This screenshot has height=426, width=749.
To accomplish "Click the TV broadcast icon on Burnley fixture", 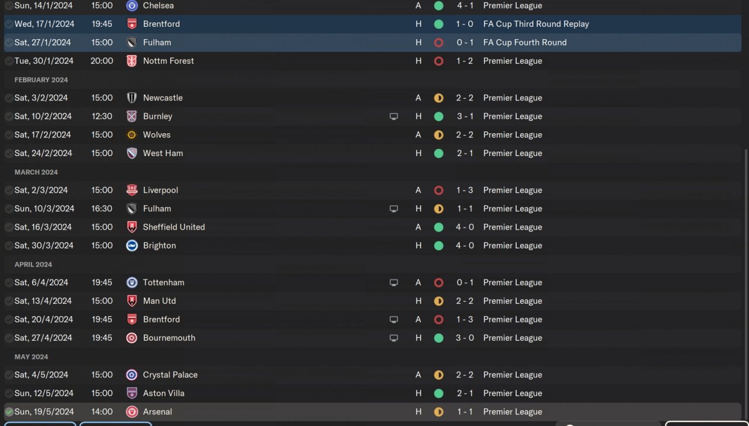I will click(394, 116).
